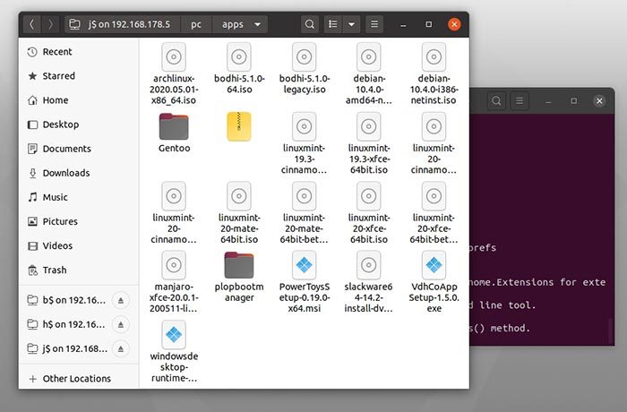
Task: Select the pc breadcrumb segment
Action: (196, 24)
